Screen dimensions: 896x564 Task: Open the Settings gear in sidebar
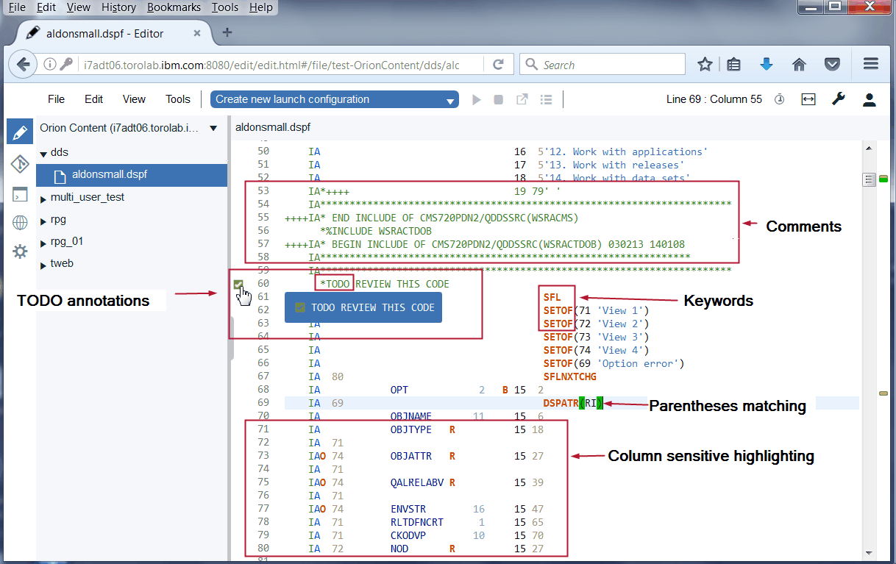(x=20, y=251)
